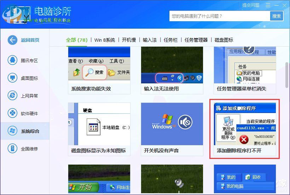Click 提交问题 link at top right
Screen dimensions: 290x195
(x=251, y=5)
